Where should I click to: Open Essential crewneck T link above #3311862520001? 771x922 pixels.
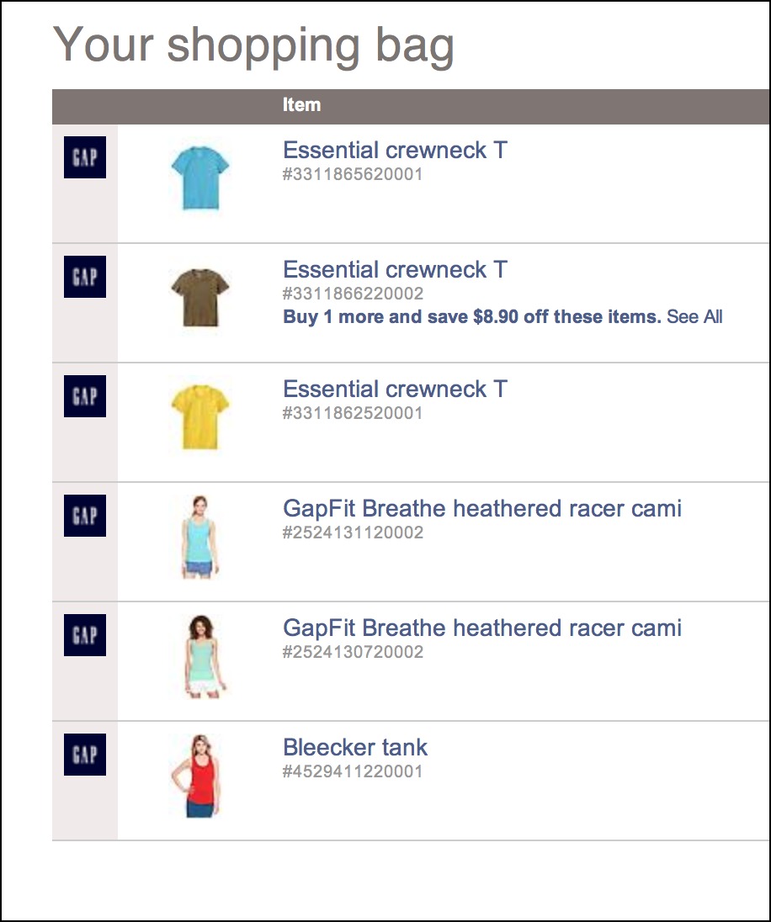[x=395, y=389]
